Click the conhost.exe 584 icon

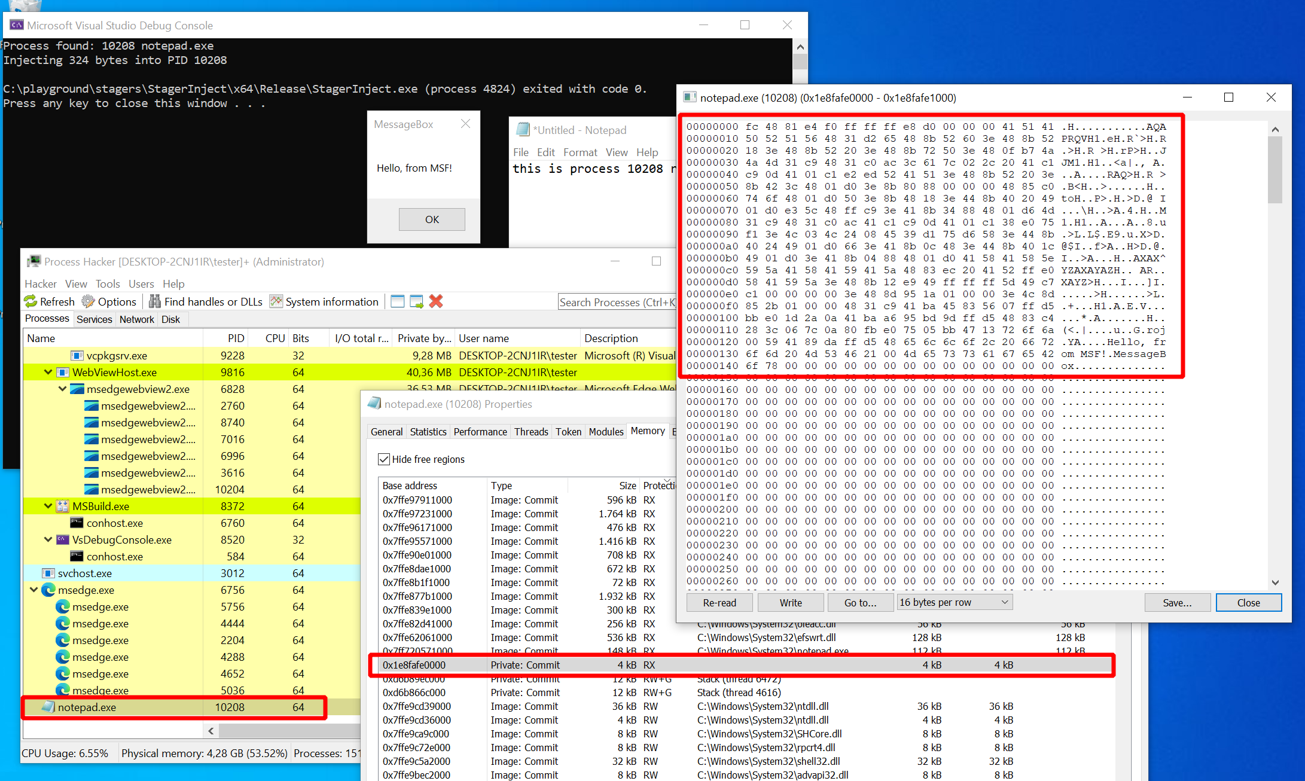coord(77,556)
